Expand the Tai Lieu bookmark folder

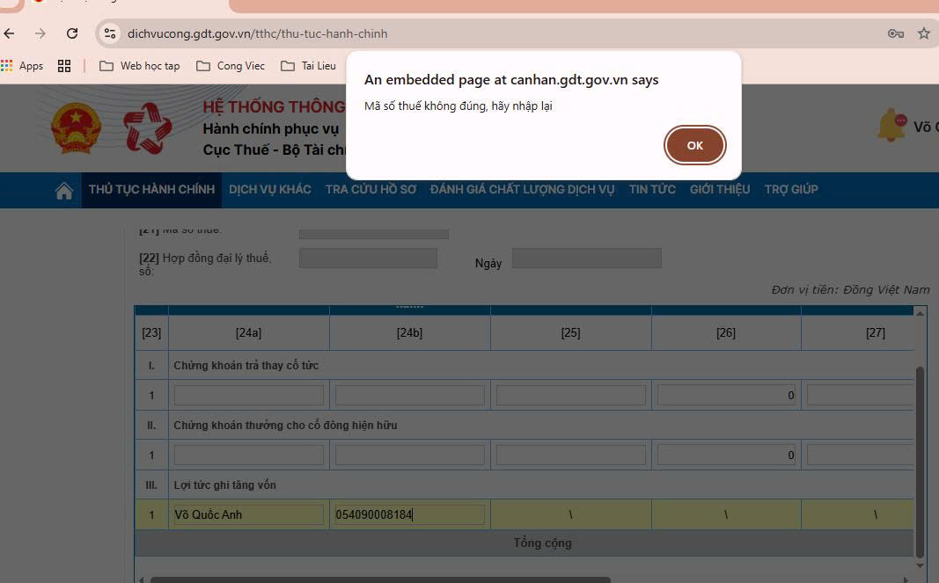point(308,66)
